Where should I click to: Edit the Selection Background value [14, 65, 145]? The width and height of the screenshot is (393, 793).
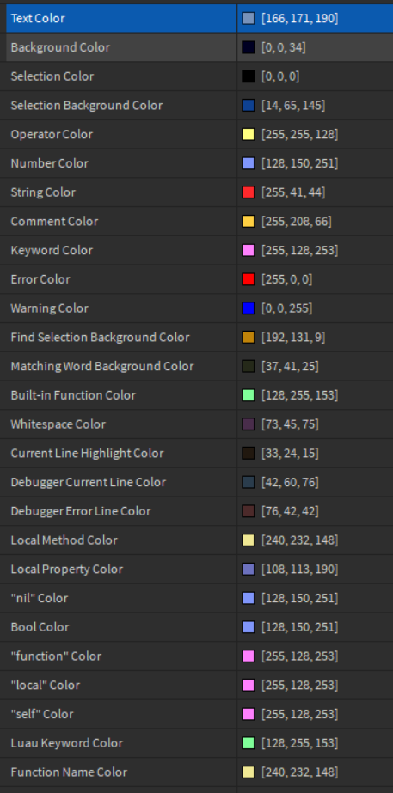pos(293,105)
